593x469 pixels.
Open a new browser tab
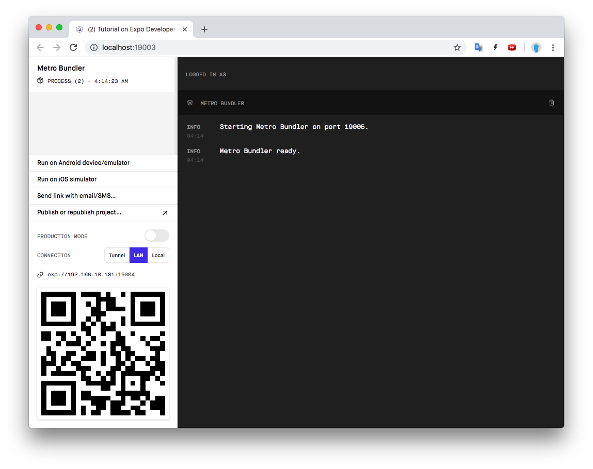point(204,29)
